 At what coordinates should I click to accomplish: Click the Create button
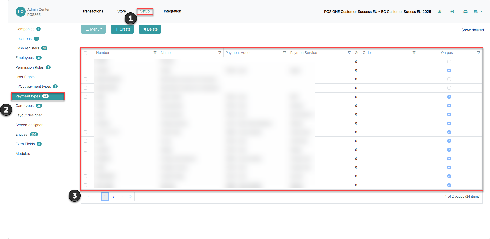point(122,29)
